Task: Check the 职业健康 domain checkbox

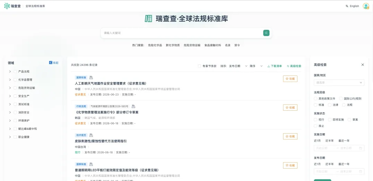Action: pos(15,137)
